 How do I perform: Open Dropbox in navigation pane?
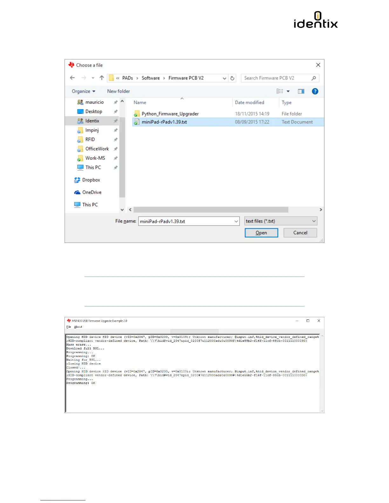91,180
